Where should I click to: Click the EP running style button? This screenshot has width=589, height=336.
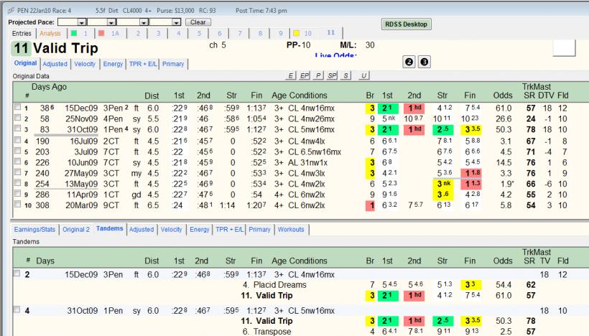click(x=305, y=76)
